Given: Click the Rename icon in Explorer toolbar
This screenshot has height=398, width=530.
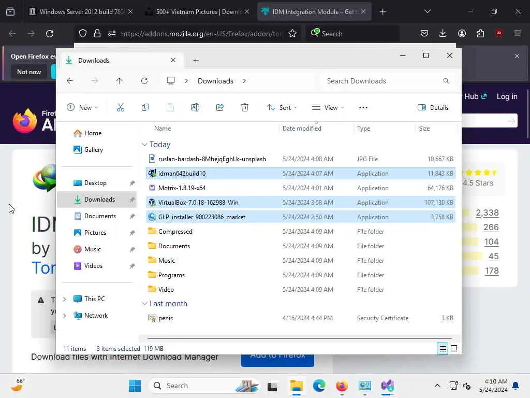Looking at the screenshot, I should (x=195, y=108).
